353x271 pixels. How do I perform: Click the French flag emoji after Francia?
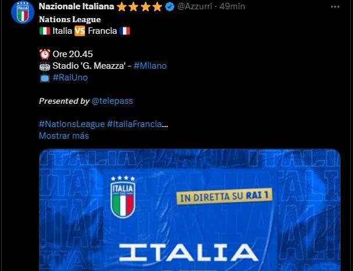(x=125, y=31)
